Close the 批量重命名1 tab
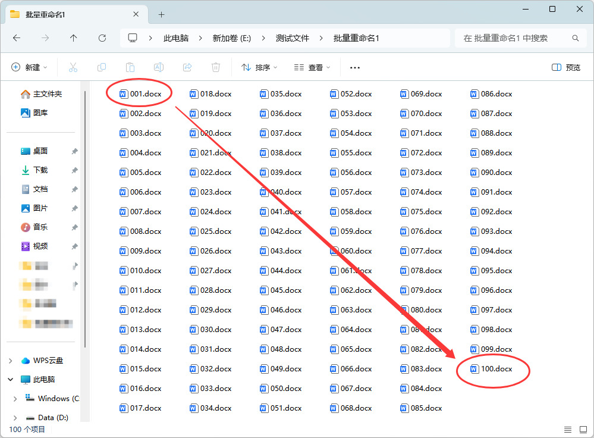The image size is (594, 438). (x=136, y=14)
